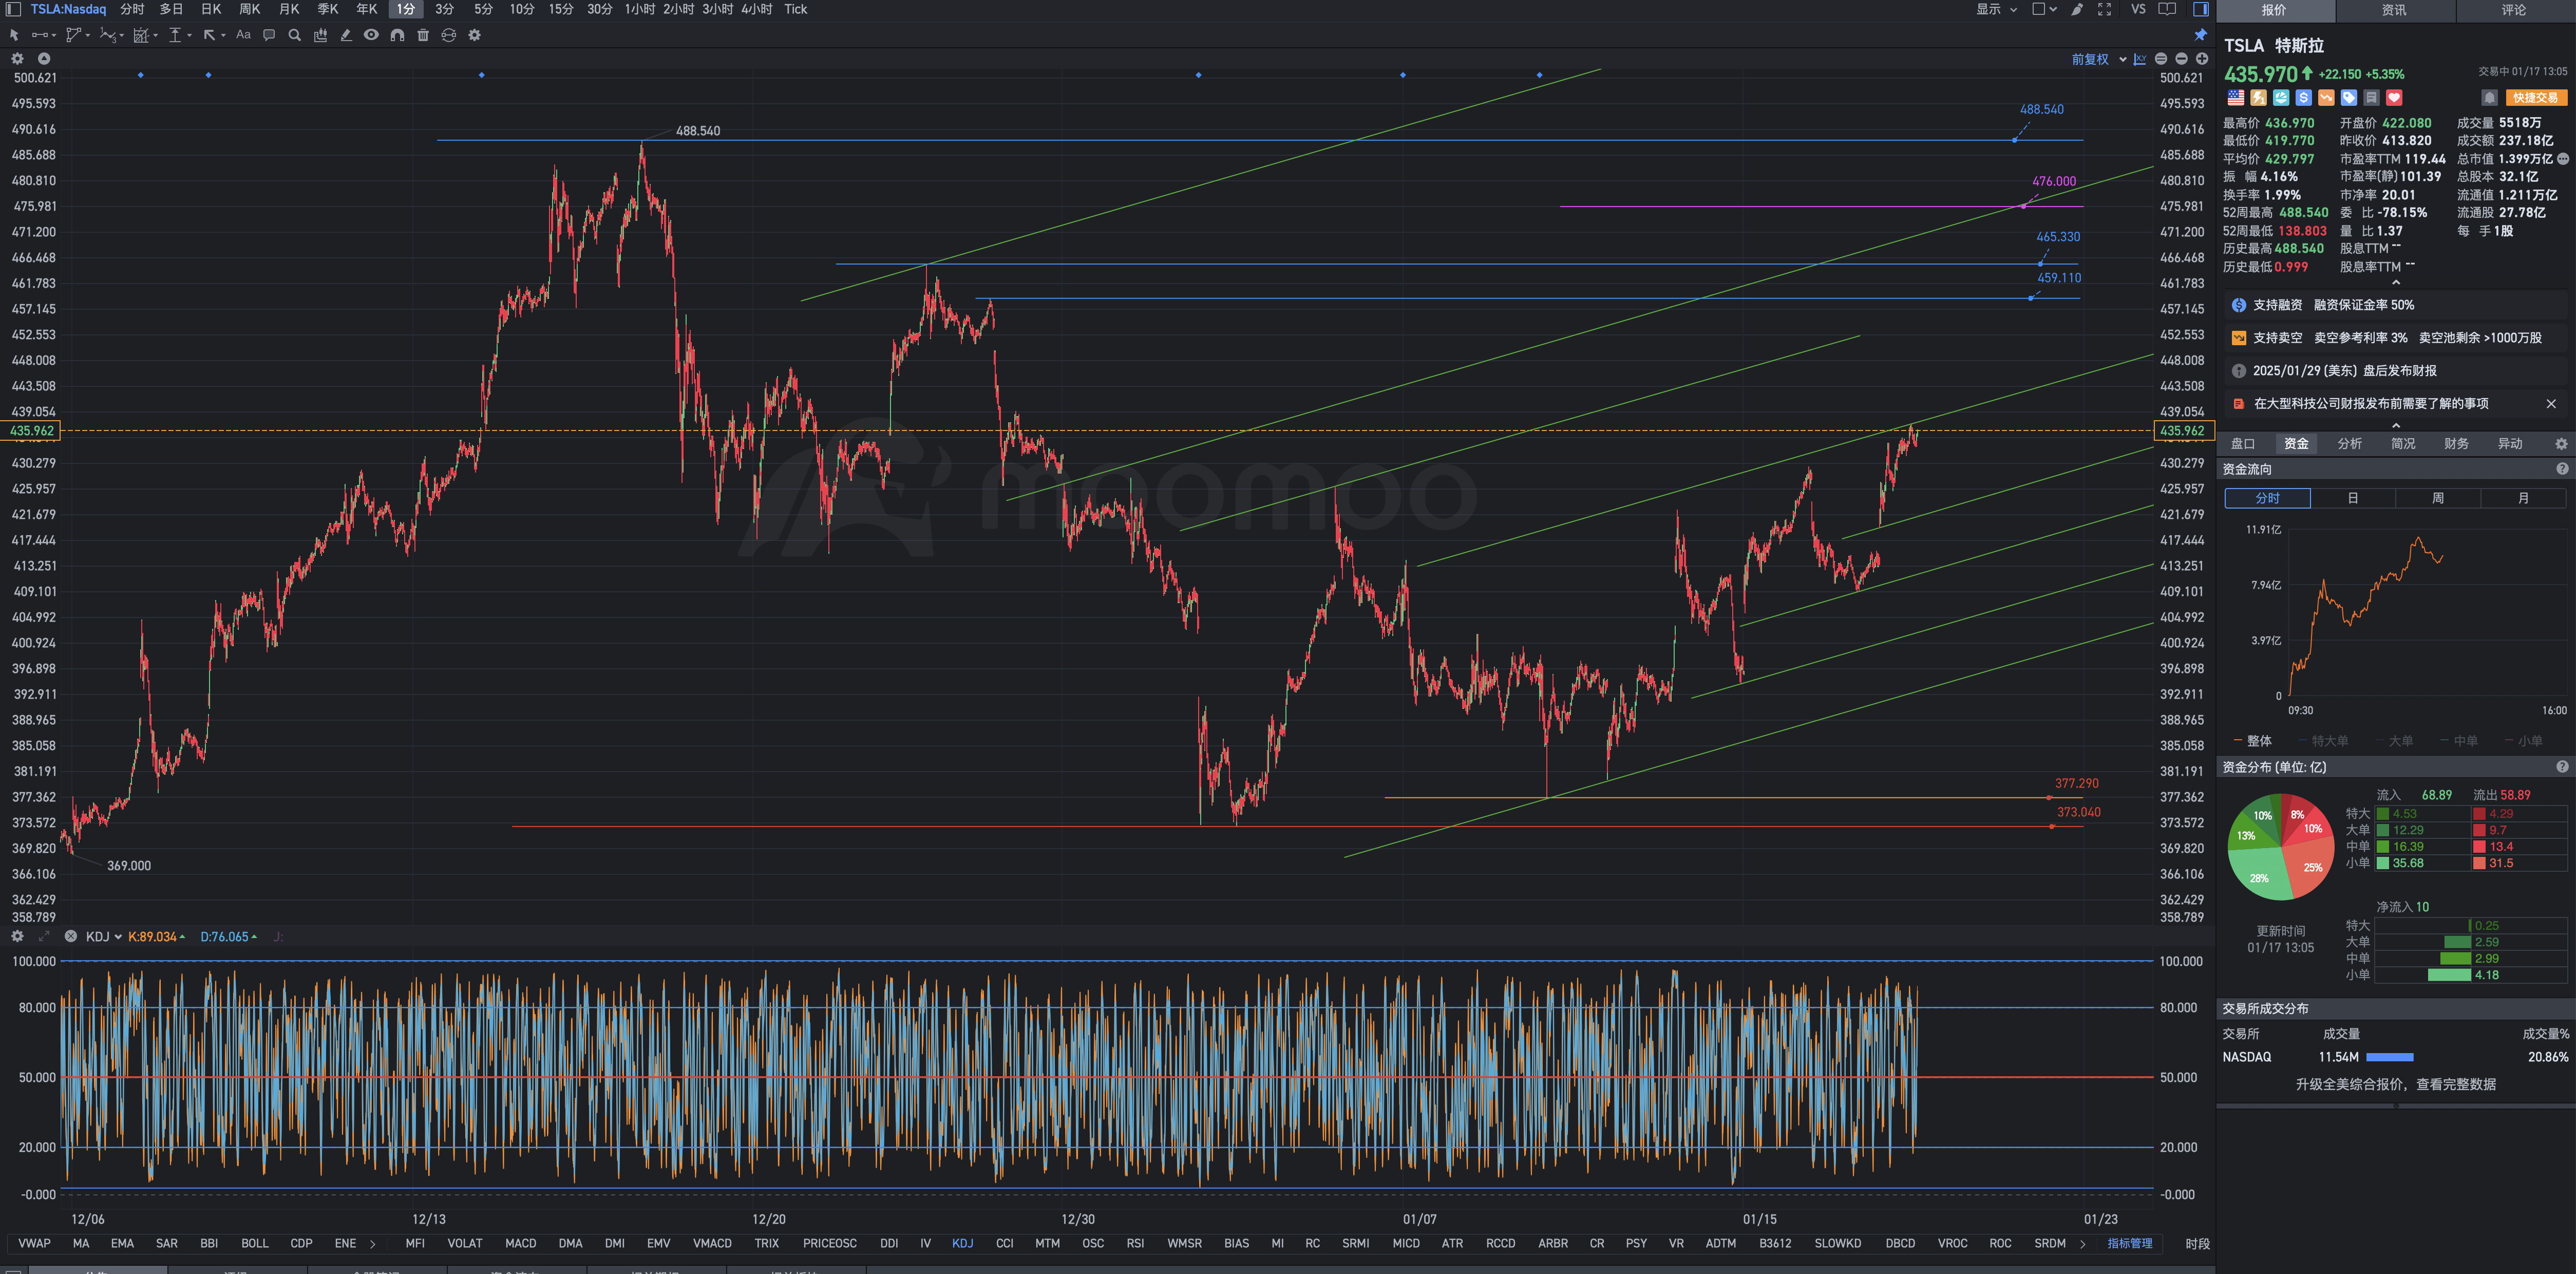The image size is (2576, 1274).
Task: Open drawing toolbar settings gear
Action: point(475,35)
